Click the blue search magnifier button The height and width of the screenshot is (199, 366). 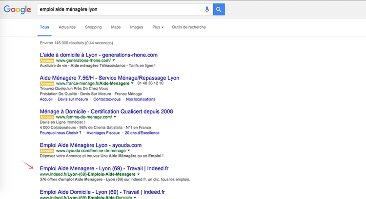tap(219, 9)
